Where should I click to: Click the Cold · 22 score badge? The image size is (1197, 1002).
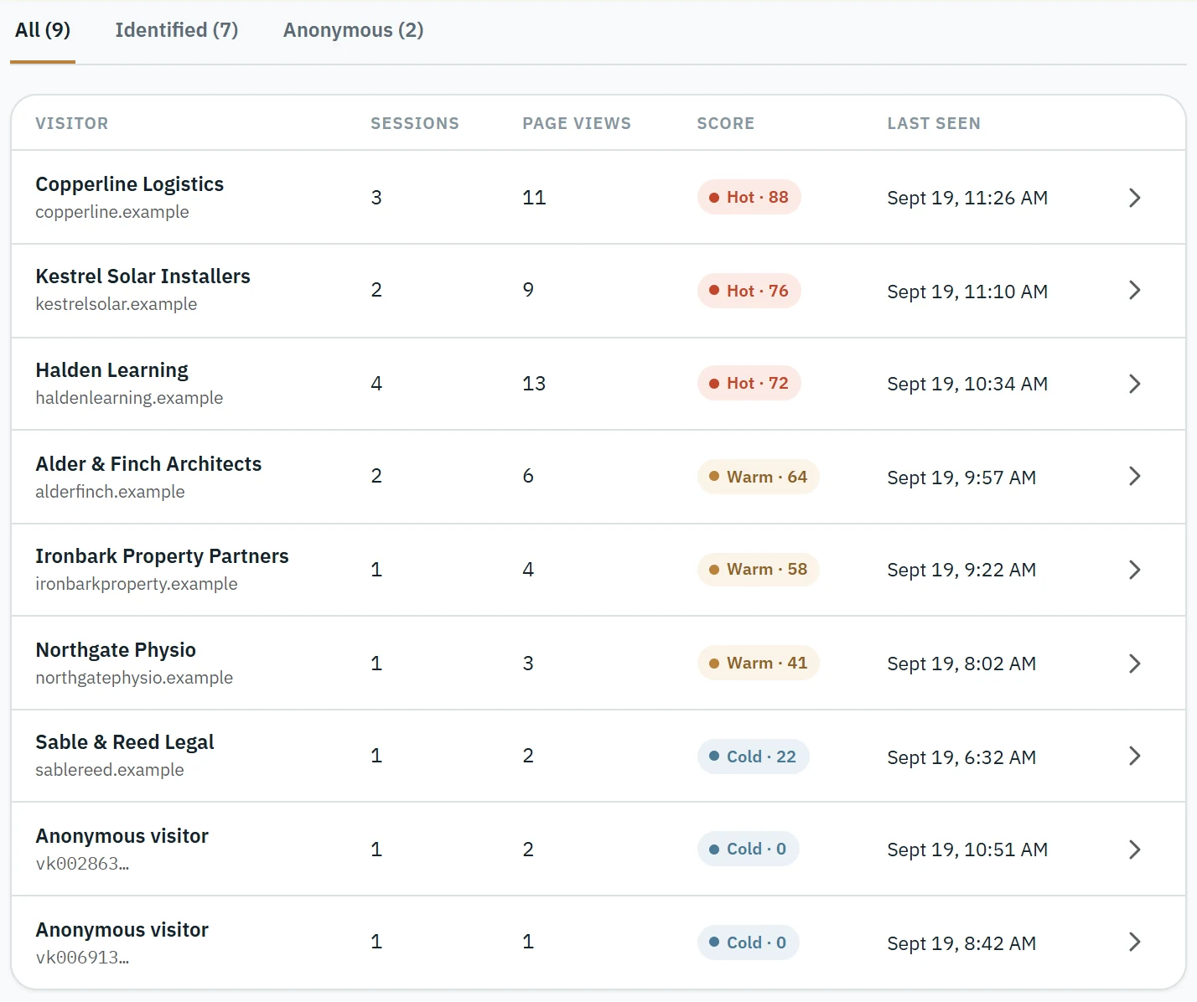click(x=754, y=757)
